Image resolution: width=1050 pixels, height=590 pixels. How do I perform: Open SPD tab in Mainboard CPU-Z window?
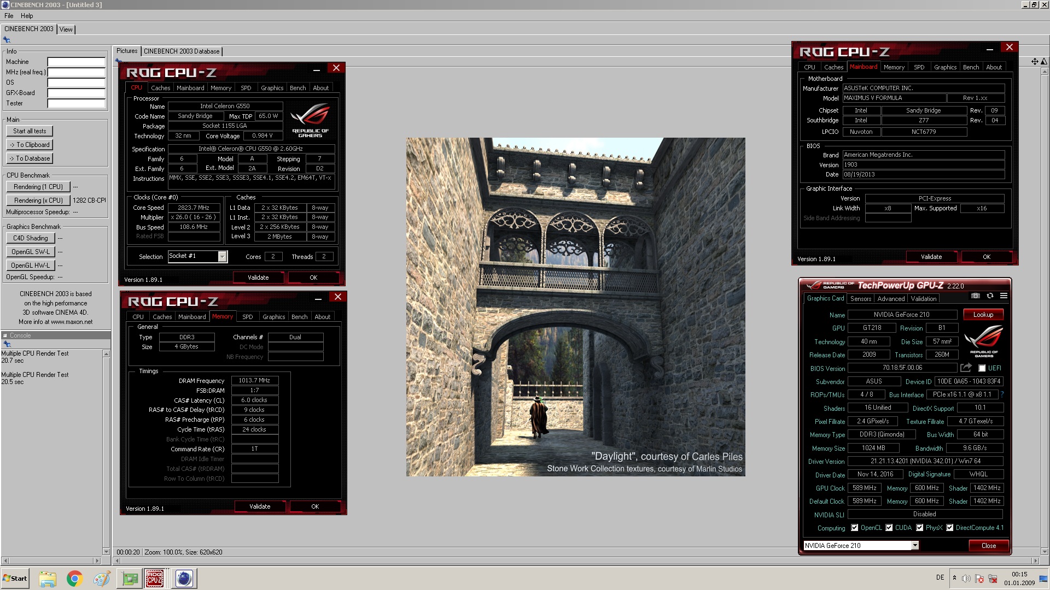coord(919,67)
